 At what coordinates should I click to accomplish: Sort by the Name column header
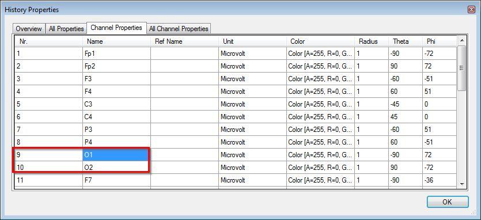pyautogui.click(x=116, y=41)
